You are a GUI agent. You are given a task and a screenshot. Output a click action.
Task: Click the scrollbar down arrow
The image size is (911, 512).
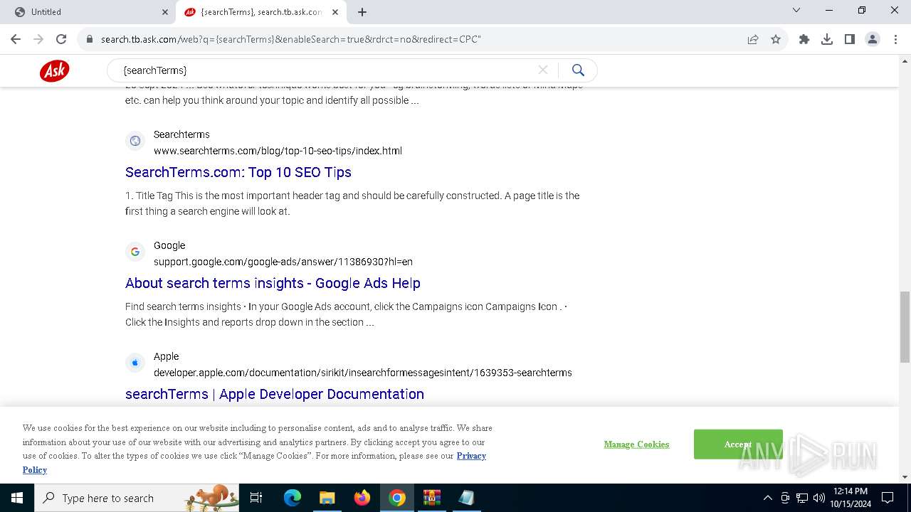coord(905,477)
